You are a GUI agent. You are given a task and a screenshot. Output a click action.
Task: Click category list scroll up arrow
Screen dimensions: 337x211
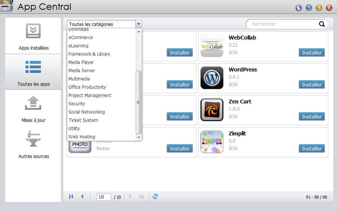(x=139, y=31)
